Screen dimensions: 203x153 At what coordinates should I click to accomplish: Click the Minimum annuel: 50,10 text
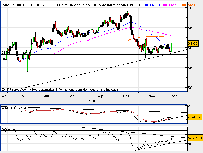(77, 5)
